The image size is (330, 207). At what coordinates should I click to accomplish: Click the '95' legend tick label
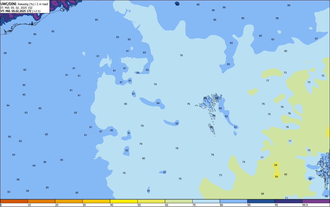point(276,205)
